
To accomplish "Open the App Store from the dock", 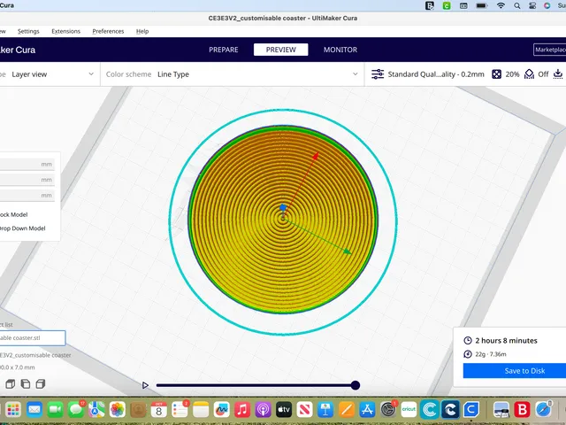I will (x=367, y=409).
